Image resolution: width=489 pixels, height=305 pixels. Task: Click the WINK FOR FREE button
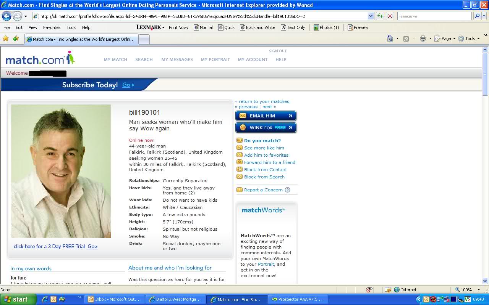266,127
